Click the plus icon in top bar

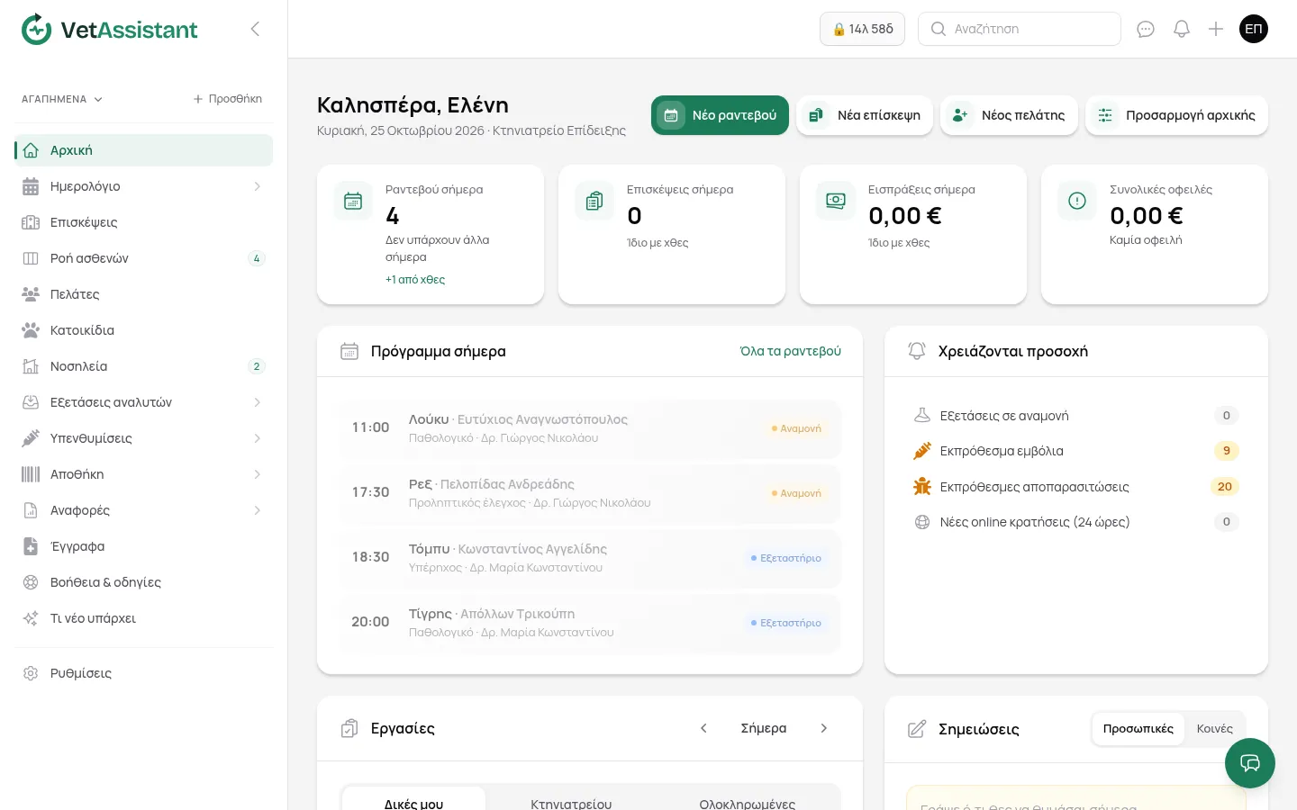pos(1216,29)
